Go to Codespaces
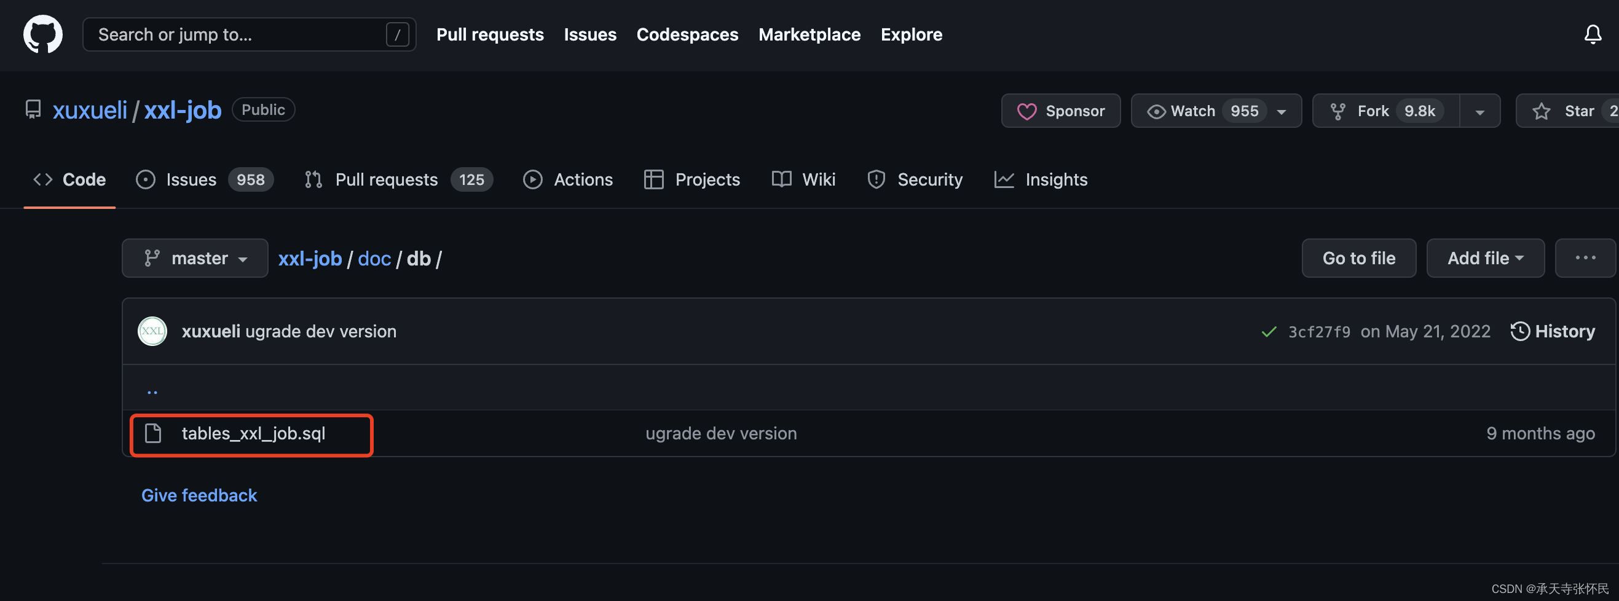This screenshot has width=1619, height=601. 687,34
